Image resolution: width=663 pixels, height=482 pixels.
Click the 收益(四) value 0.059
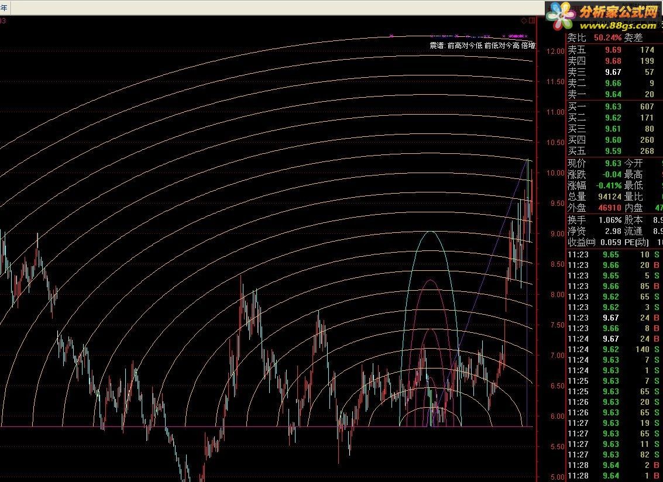(x=611, y=242)
